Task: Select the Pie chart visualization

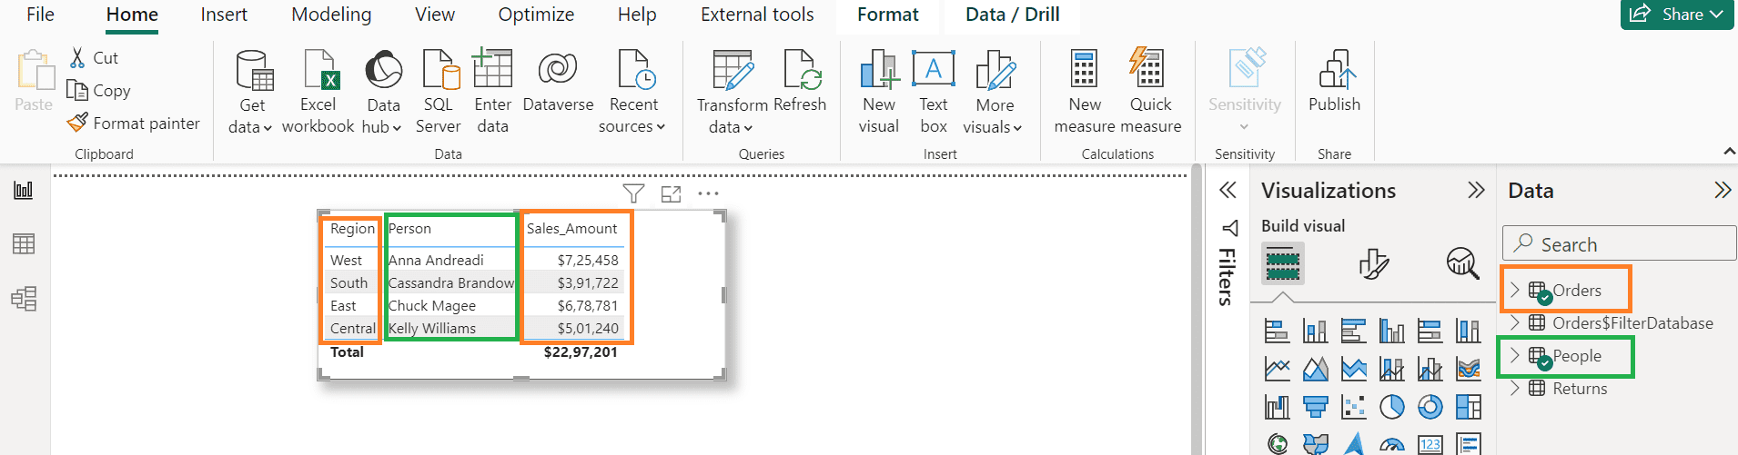Action: [x=1391, y=407]
